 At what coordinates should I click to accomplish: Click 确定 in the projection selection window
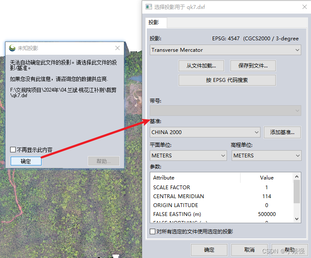pyautogui.click(x=209, y=250)
